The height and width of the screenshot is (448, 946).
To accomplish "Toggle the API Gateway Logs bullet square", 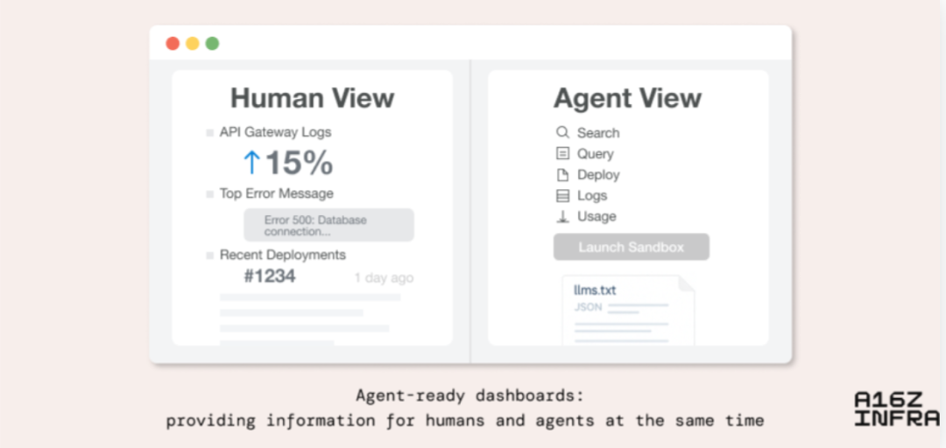I will pos(209,133).
